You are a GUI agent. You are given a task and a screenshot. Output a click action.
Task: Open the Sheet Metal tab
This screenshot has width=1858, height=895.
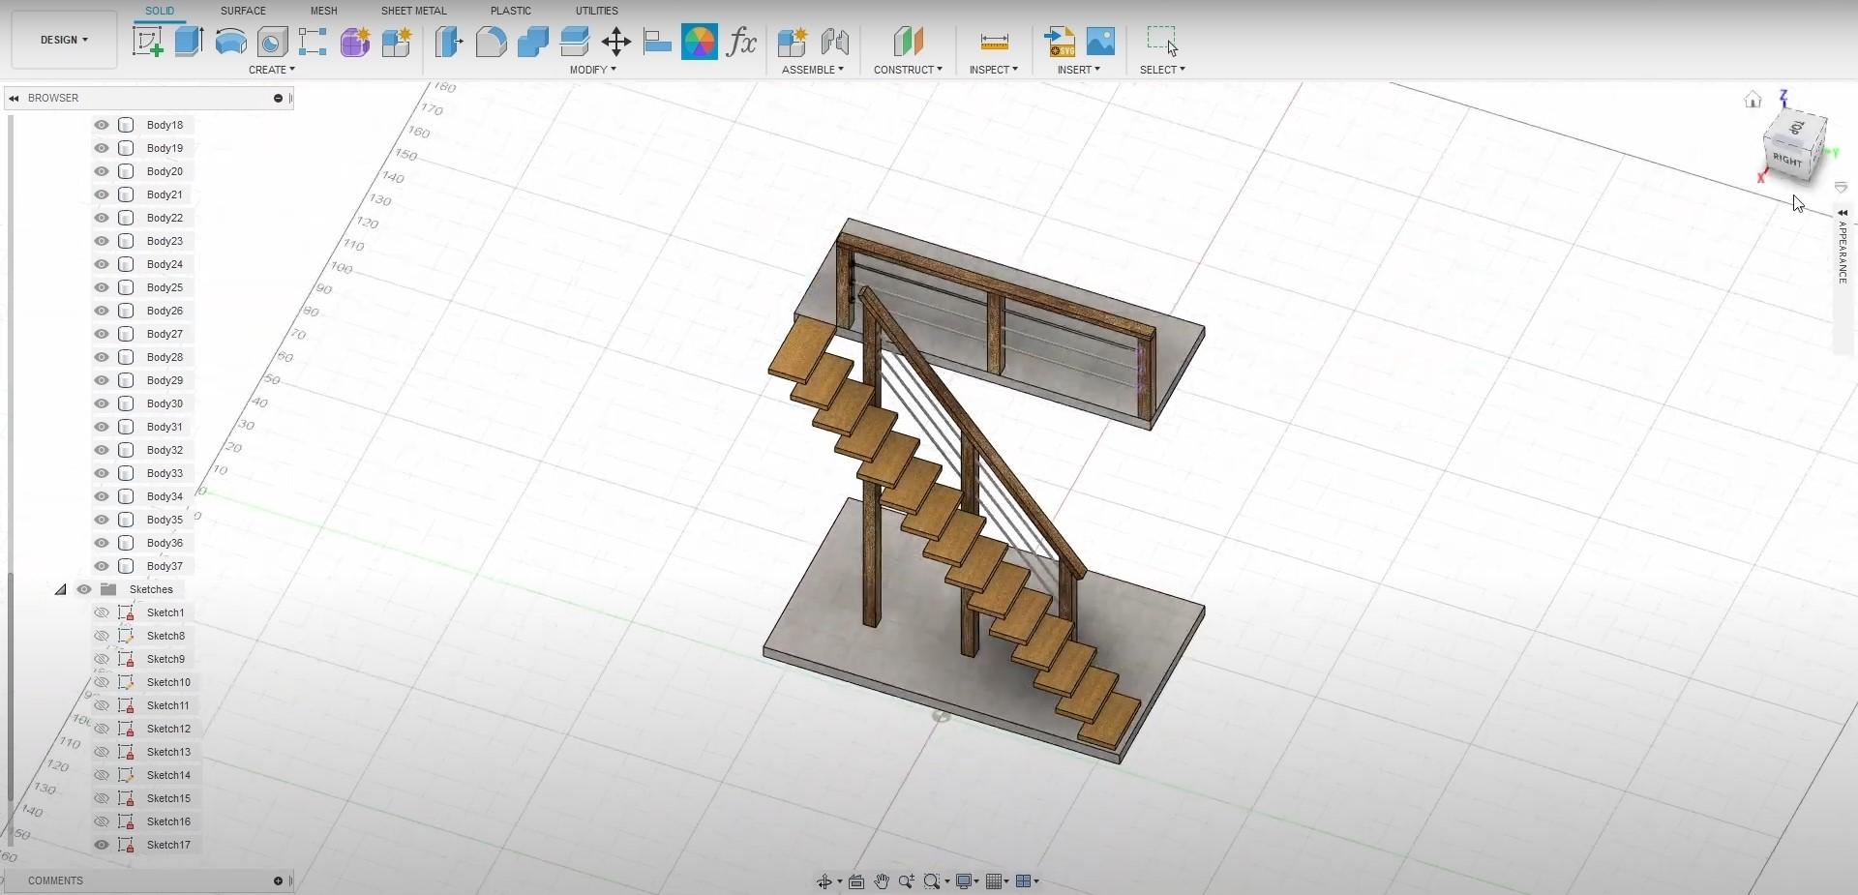413,11
